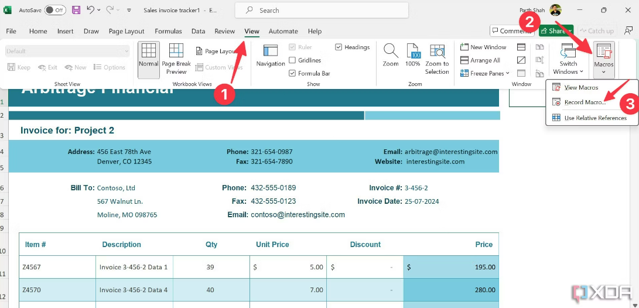Toggle the AutoSave switch
Viewport: 639px width, 308px height.
[x=55, y=10]
